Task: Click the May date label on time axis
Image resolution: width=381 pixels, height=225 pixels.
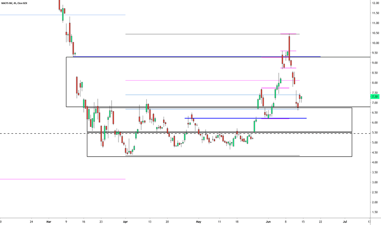Action: point(199,222)
